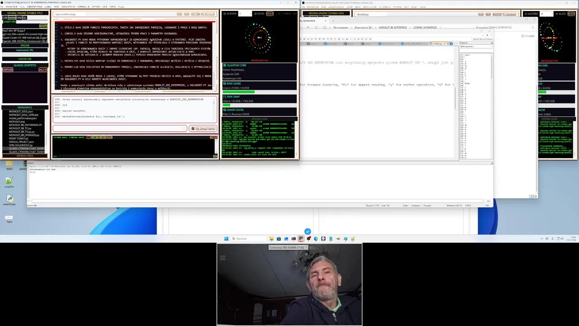Image resolution: width=579 pixels, height=326 pixels.
Task: Open ASCII Characters dropdown in Snippets panel
Action: coord(476,47)
